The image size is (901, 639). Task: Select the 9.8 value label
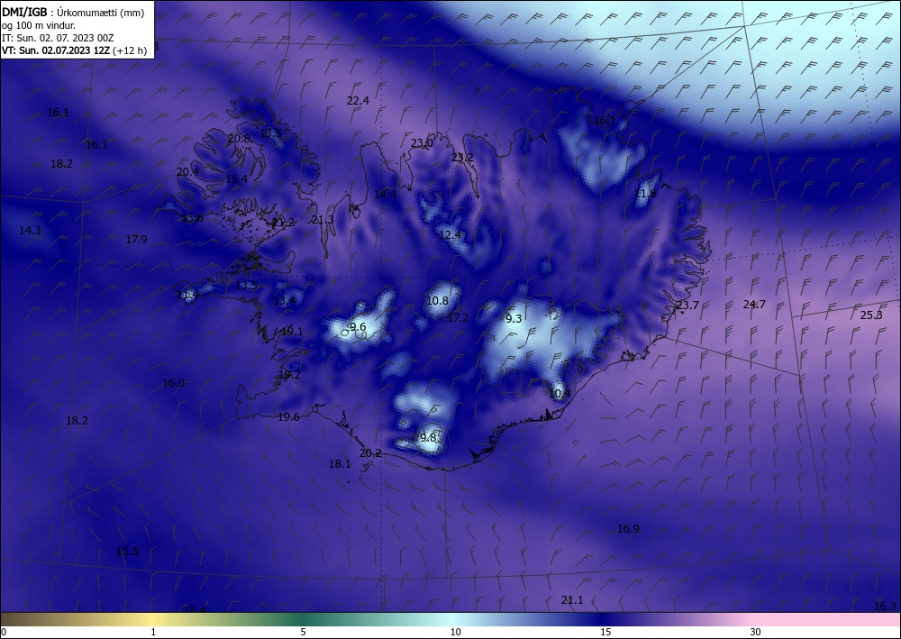(428, 438)
